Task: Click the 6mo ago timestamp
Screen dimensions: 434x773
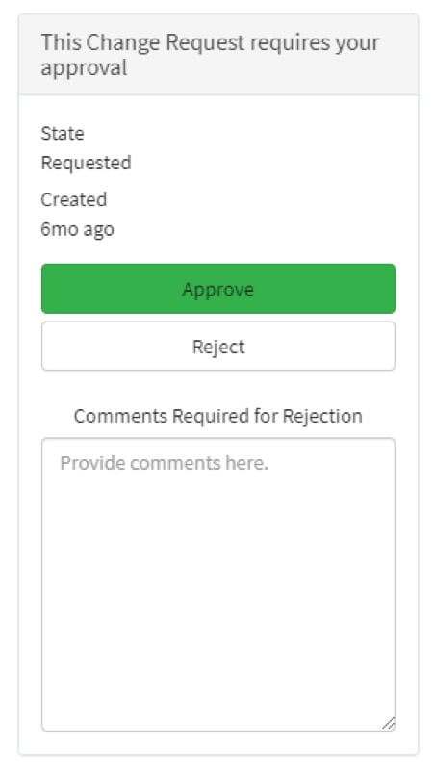Action: 77,229
